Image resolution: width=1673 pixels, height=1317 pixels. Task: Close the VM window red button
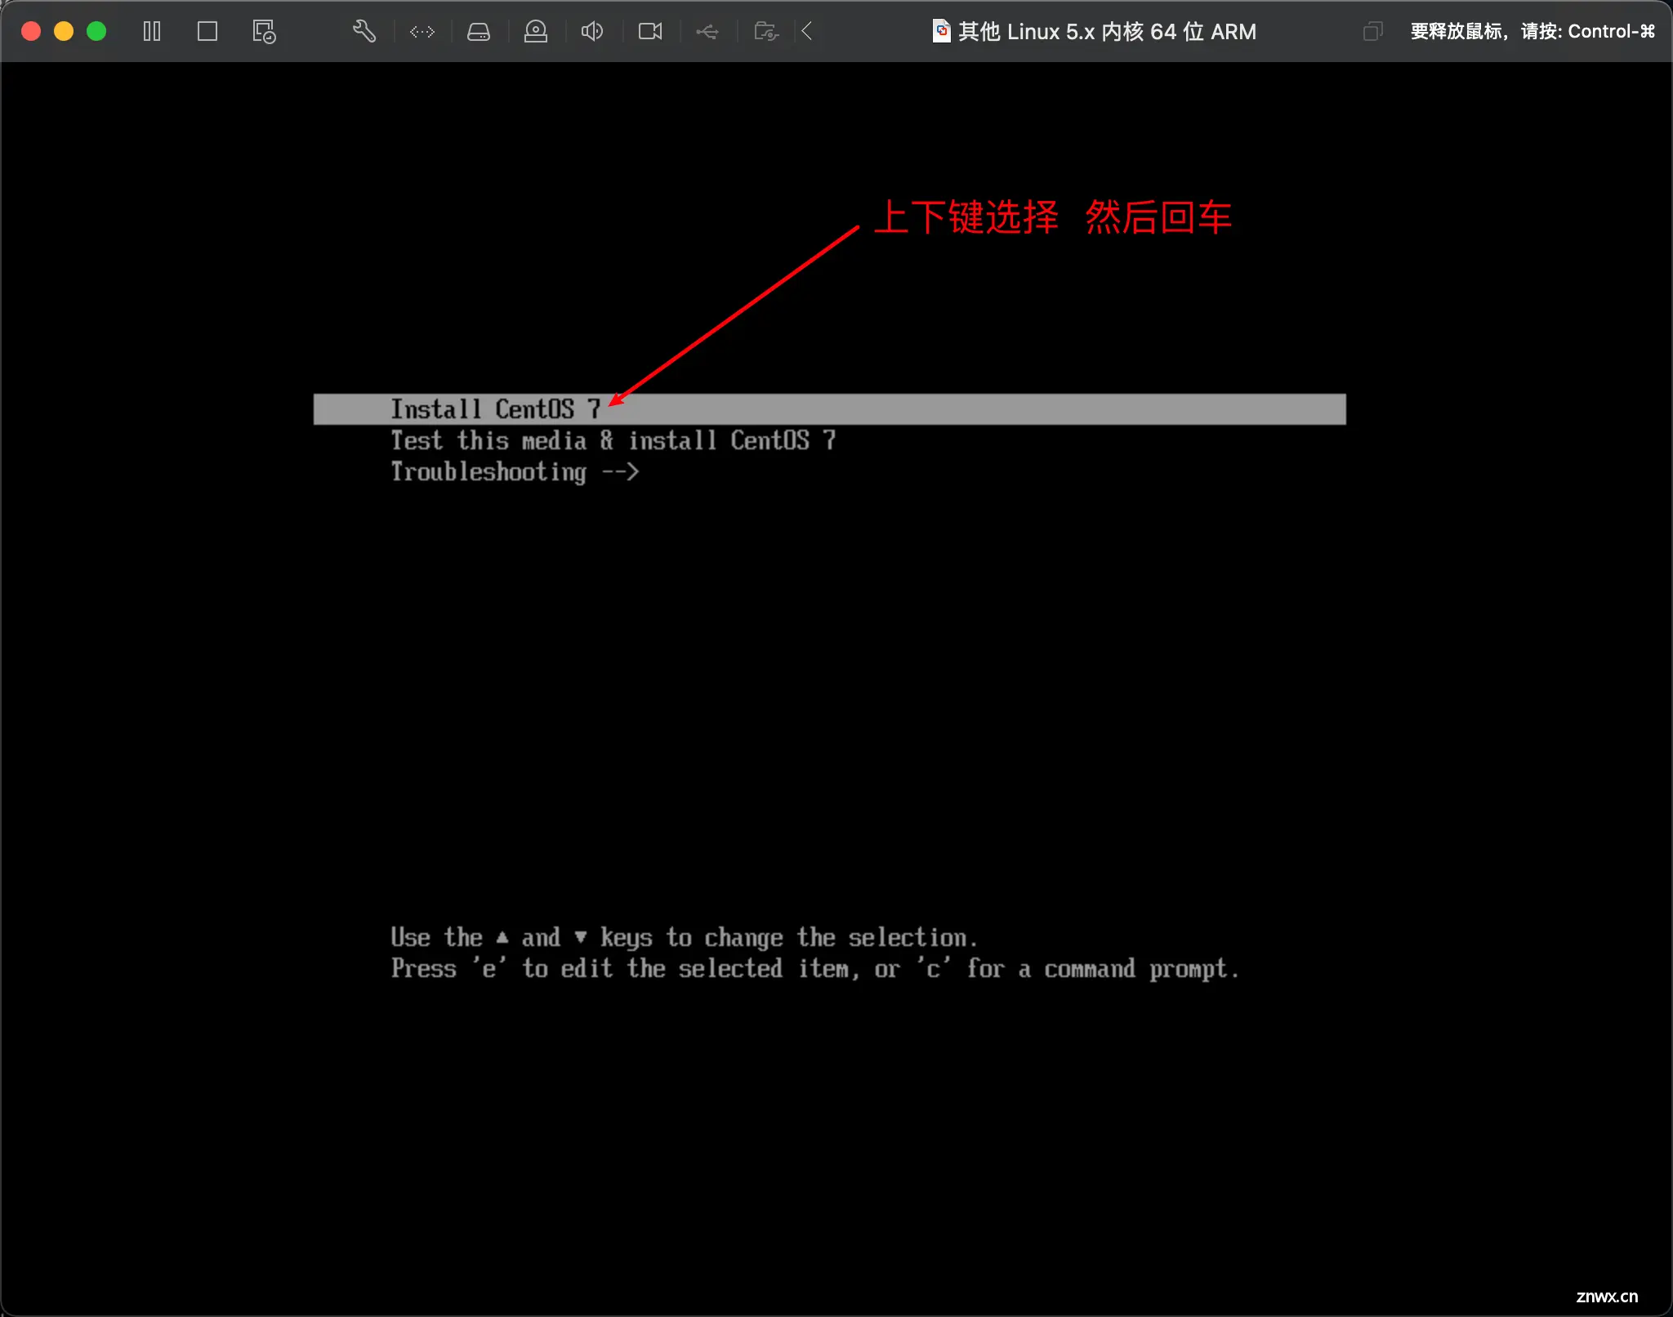click(31, 31)
